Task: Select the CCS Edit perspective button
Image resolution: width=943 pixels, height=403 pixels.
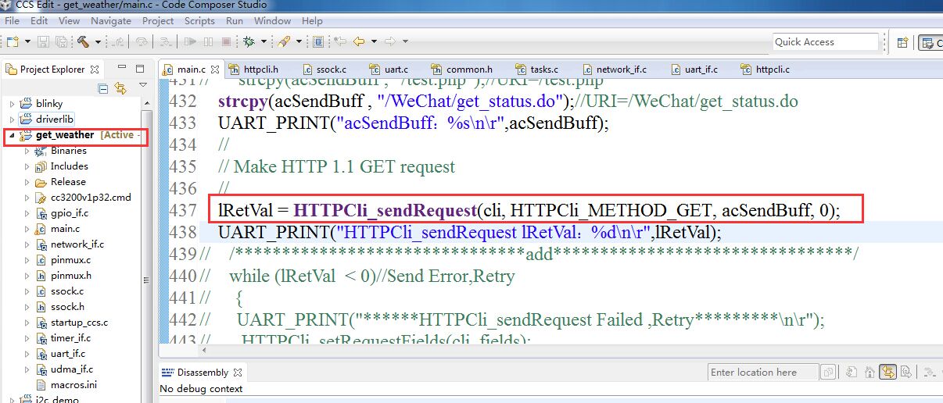Action: [x=930, y=43]
